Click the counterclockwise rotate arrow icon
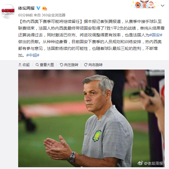This screenshot has width=169, height=169. coord(61,65)
